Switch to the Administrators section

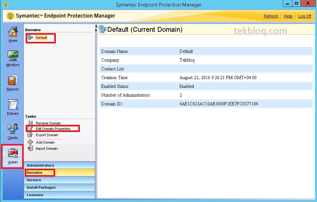[59, 165]
